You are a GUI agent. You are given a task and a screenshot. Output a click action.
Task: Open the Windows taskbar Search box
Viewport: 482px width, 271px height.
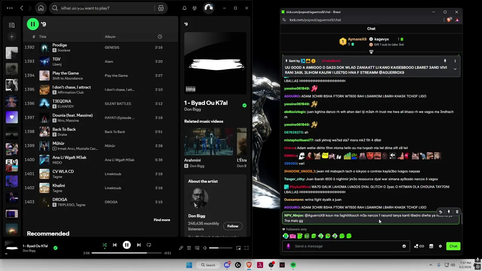(x=208, y=265)
